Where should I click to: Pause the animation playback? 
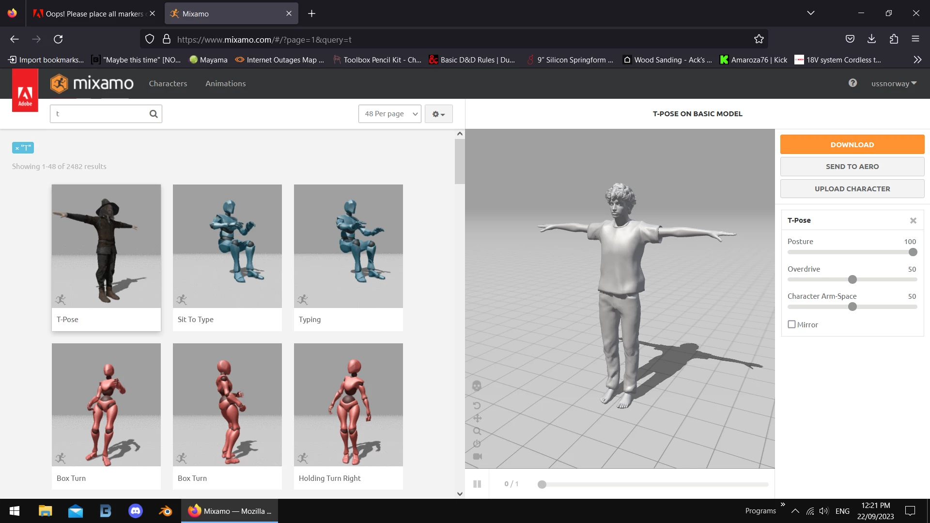click(x=477, y=484)
